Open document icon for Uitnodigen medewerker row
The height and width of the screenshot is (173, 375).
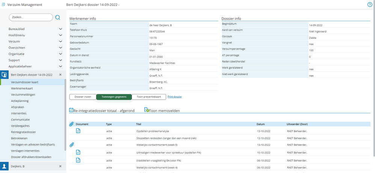78,152
